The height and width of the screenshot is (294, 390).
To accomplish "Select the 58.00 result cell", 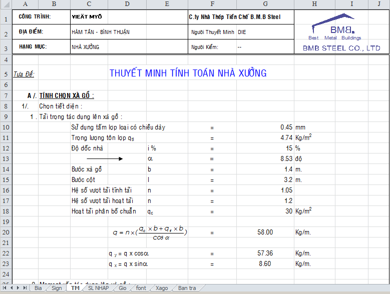I will point(265,232).
